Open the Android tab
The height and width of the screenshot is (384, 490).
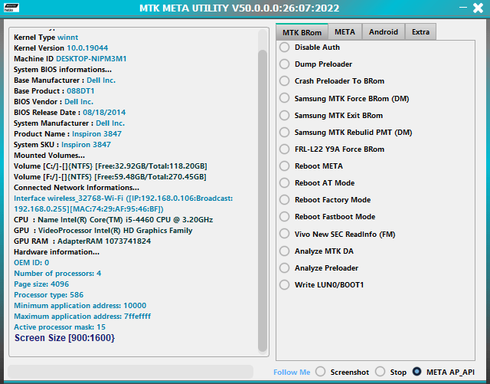click(x=383, y=32)
